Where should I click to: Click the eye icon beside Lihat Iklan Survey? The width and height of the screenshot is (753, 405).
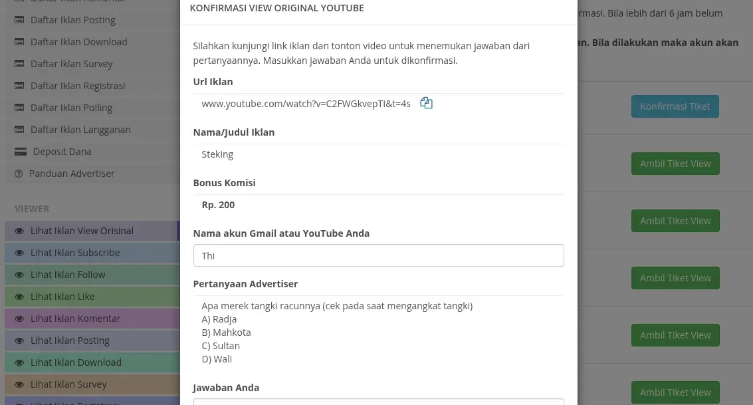pyautogui.click(x=19, y=384)
